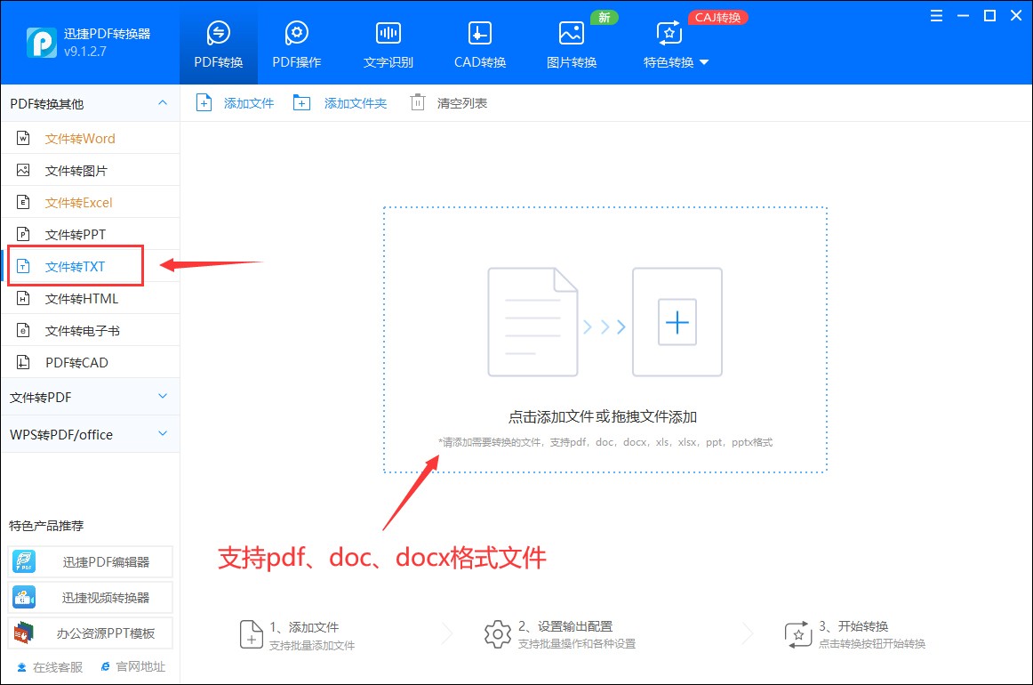This screenshot has height=685, width=1033.
Task: Click the 特色产品推荐 heading
Action: (46, 526)
